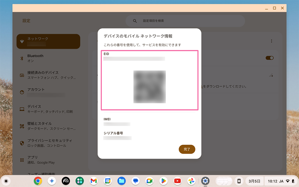The width and height of the screenshot is (299, 187).
Task: Open the three-dot more options menu
Action: (x=271, y=41)
